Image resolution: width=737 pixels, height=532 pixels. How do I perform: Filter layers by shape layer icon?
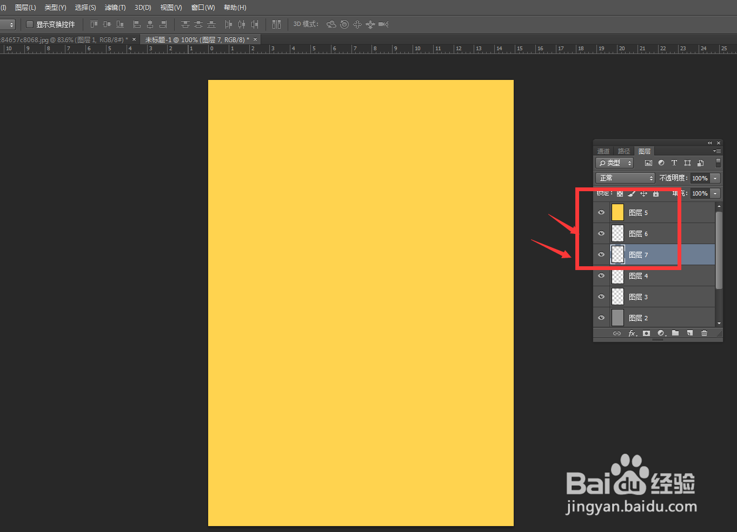tap(687, 163)
